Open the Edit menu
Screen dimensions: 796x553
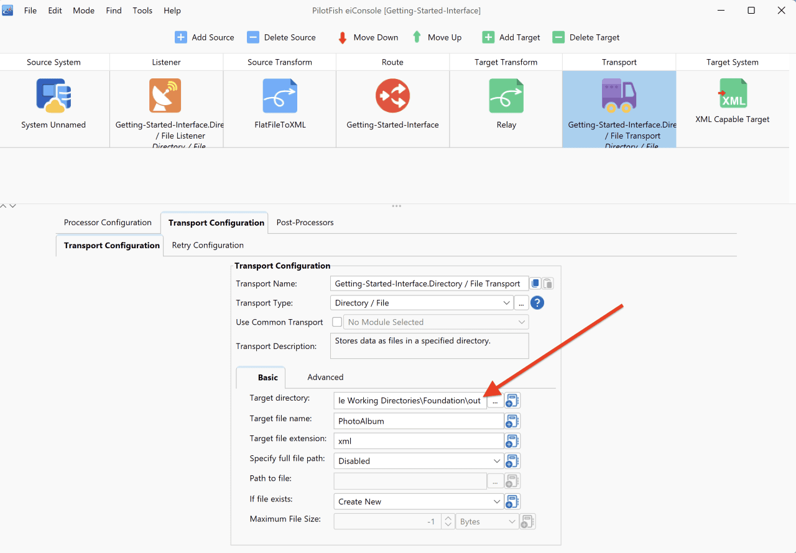pyautogui.click(x=55, y=11)
